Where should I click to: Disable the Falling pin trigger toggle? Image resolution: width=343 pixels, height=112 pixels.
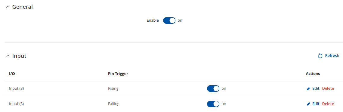pos(213,104)
